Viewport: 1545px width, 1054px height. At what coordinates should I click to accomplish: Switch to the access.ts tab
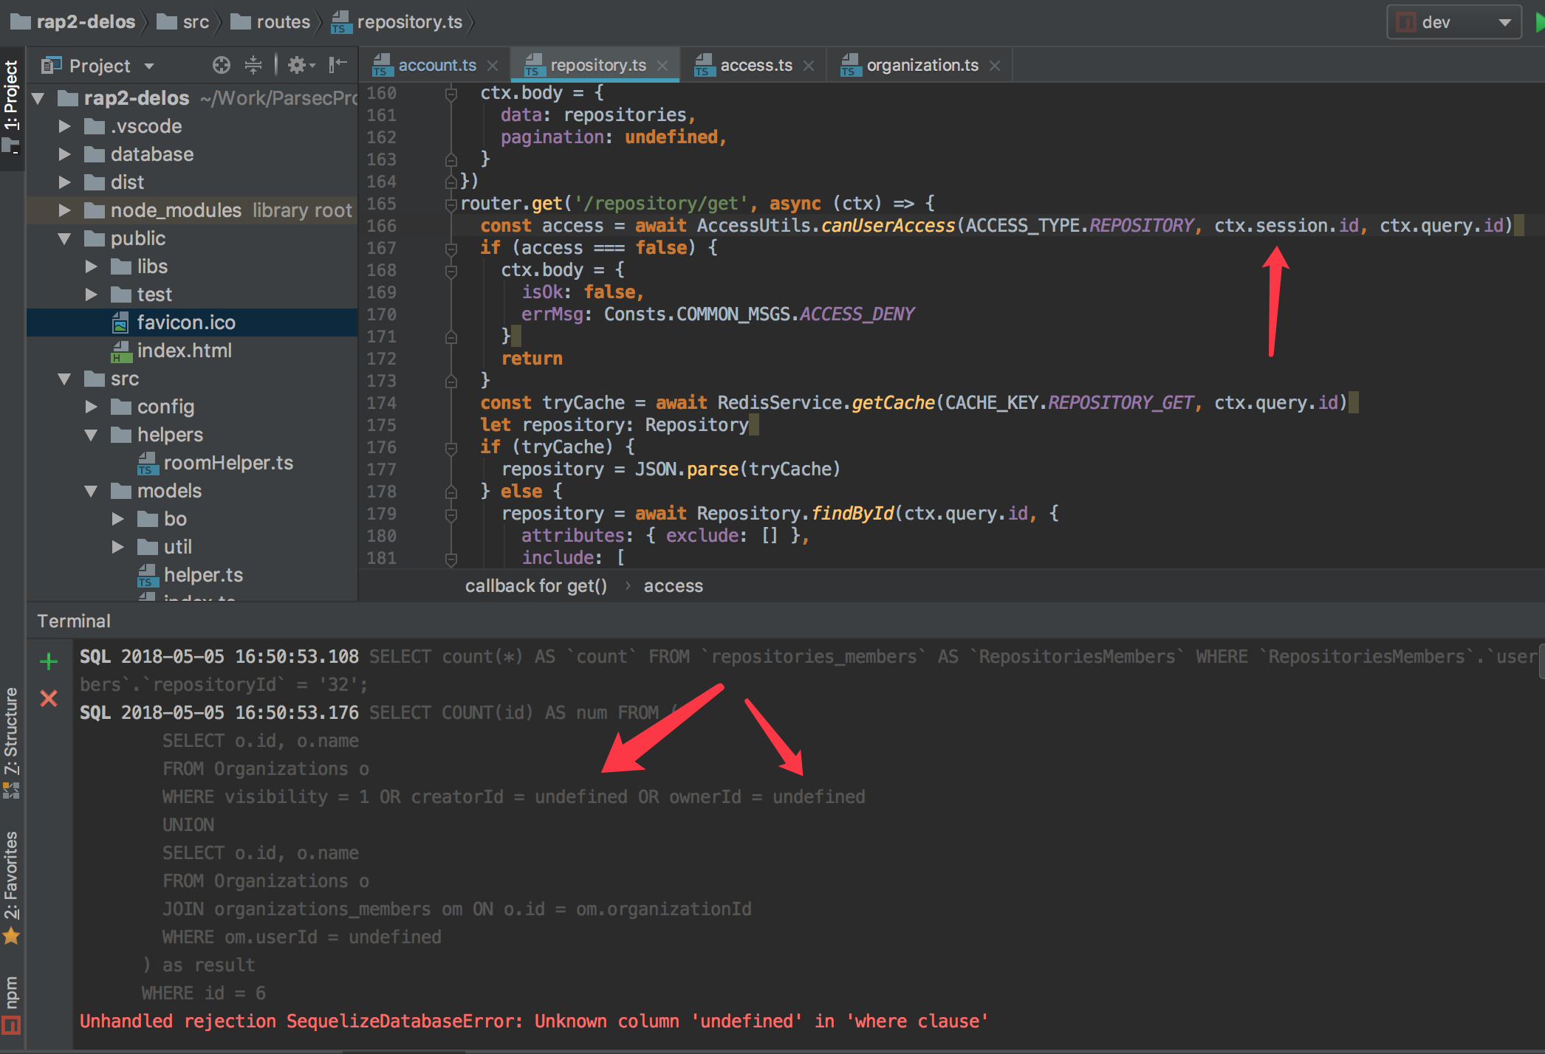756,65
